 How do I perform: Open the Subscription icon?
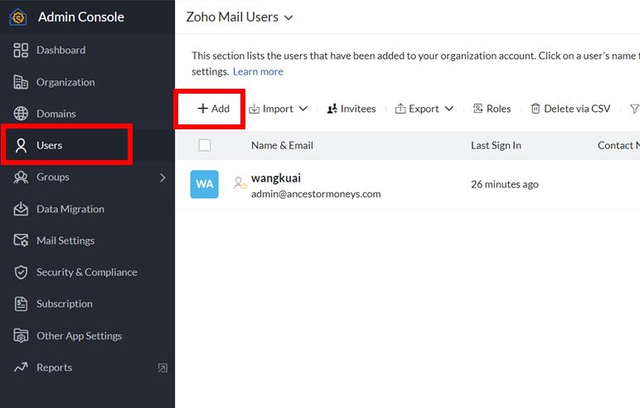click(x=22, y=304)
